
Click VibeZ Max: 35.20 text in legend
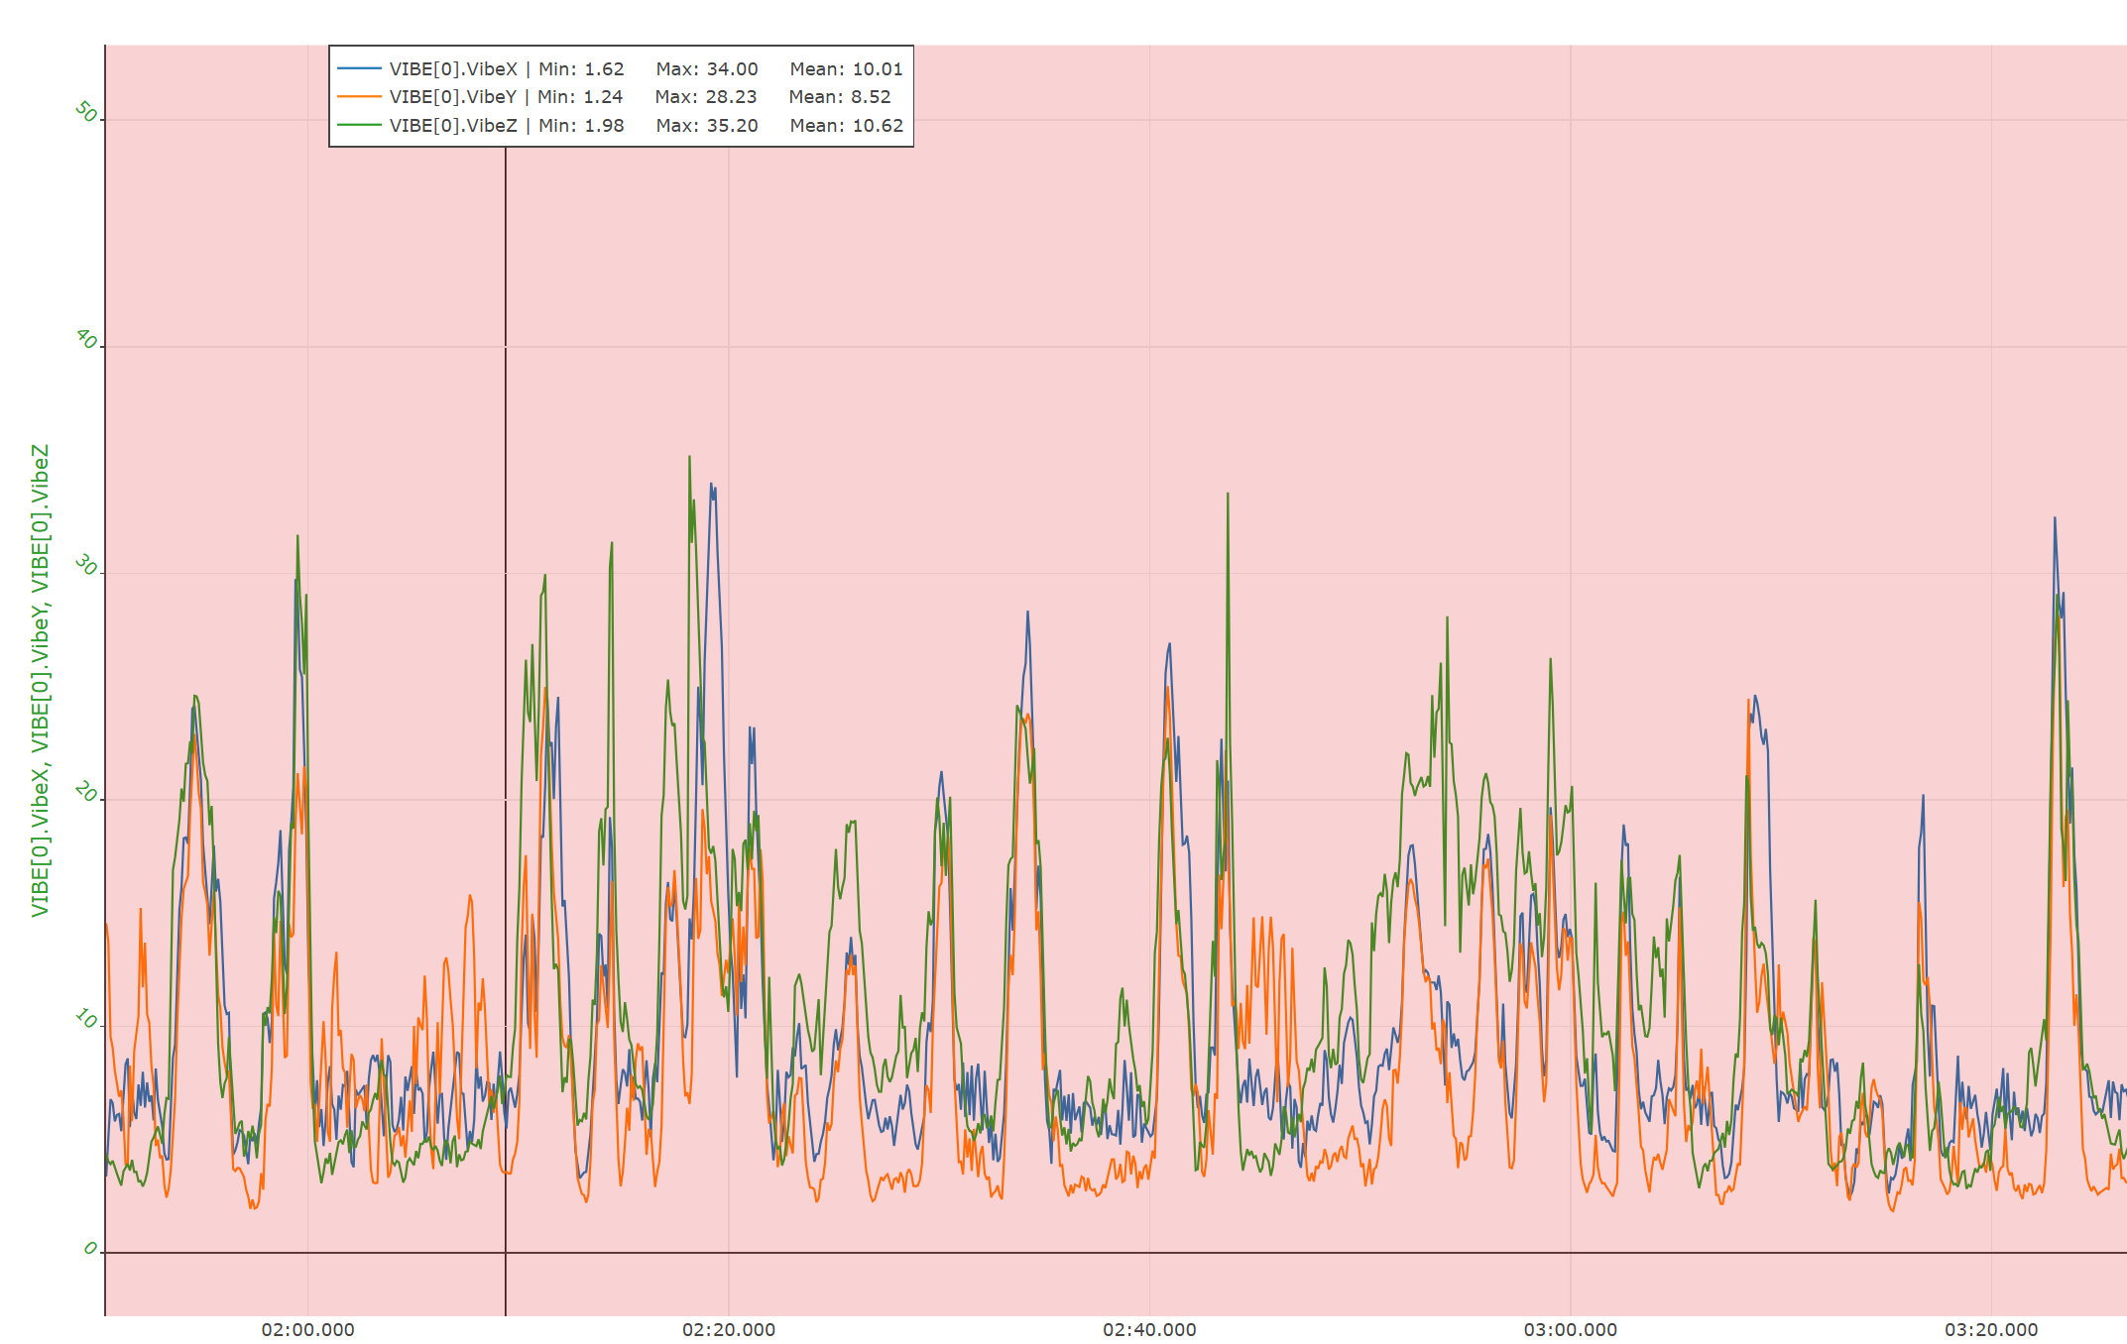pos(706,126)
